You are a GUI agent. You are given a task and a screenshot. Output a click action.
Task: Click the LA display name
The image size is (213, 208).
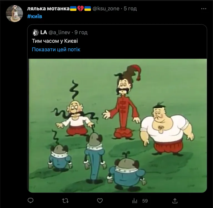pos(44,33)
